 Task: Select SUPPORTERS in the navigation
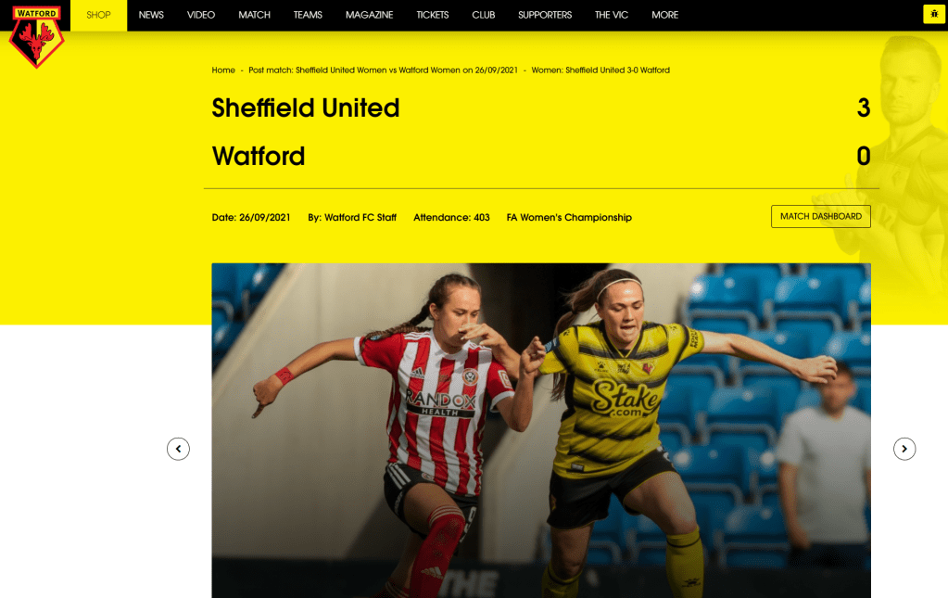pos(545,15)
